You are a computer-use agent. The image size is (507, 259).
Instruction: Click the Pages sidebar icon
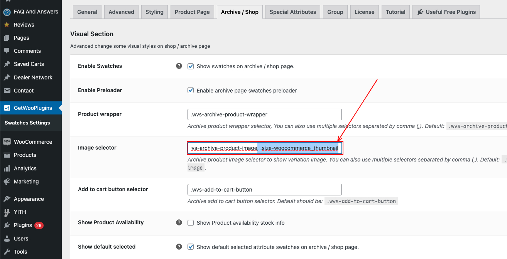[7, 38]
